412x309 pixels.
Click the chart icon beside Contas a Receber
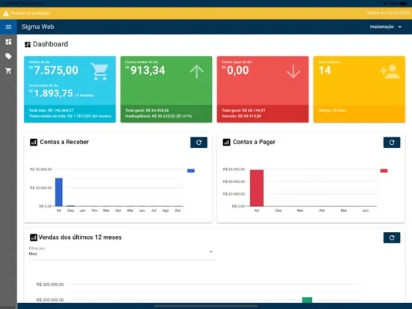coord(34,142)
